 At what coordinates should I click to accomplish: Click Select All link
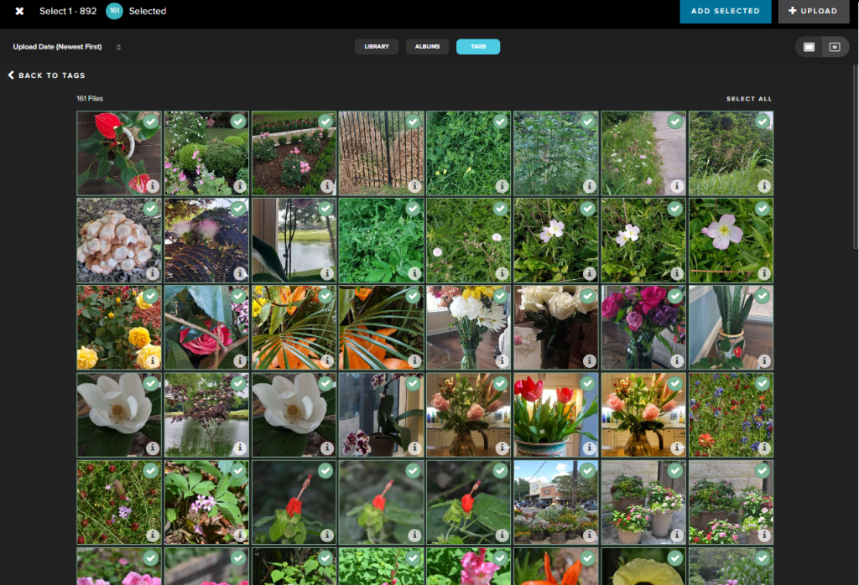(x=748, y=99)
